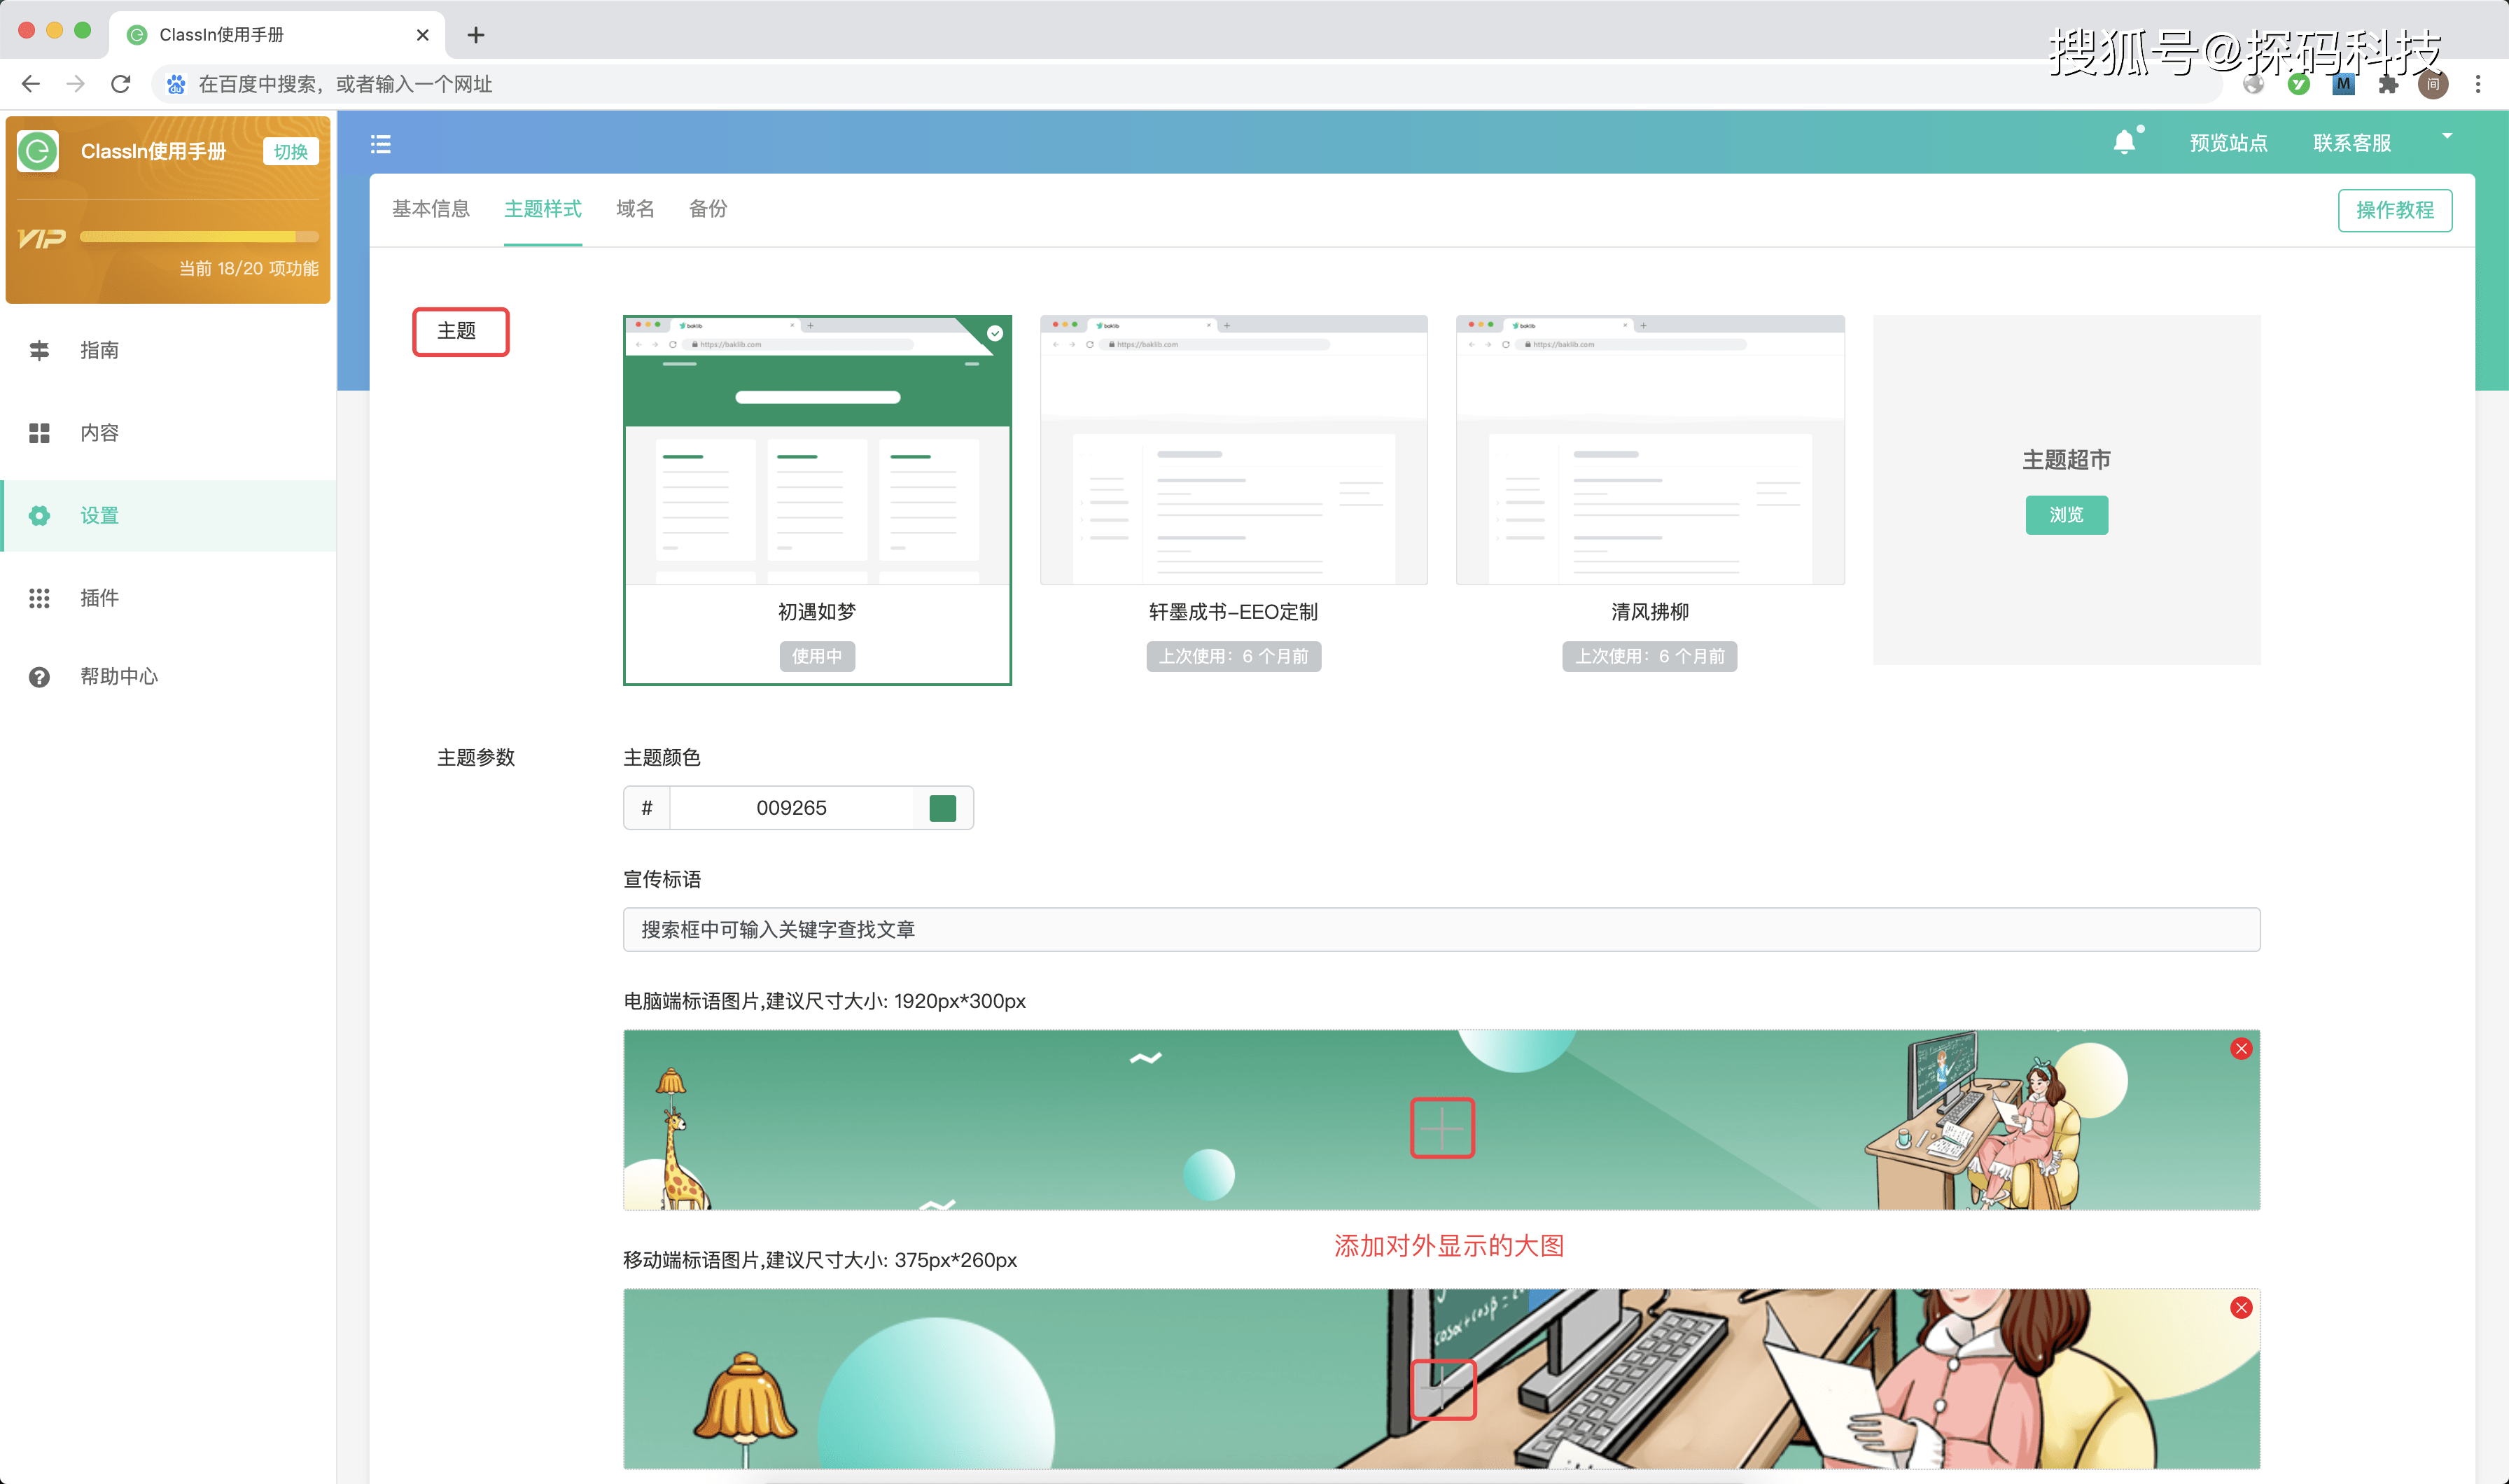Expand the 联系客服 dropdown arrow
Image resolution: width=2509 pixels, height=1484 pixels.
(2446, 136)
